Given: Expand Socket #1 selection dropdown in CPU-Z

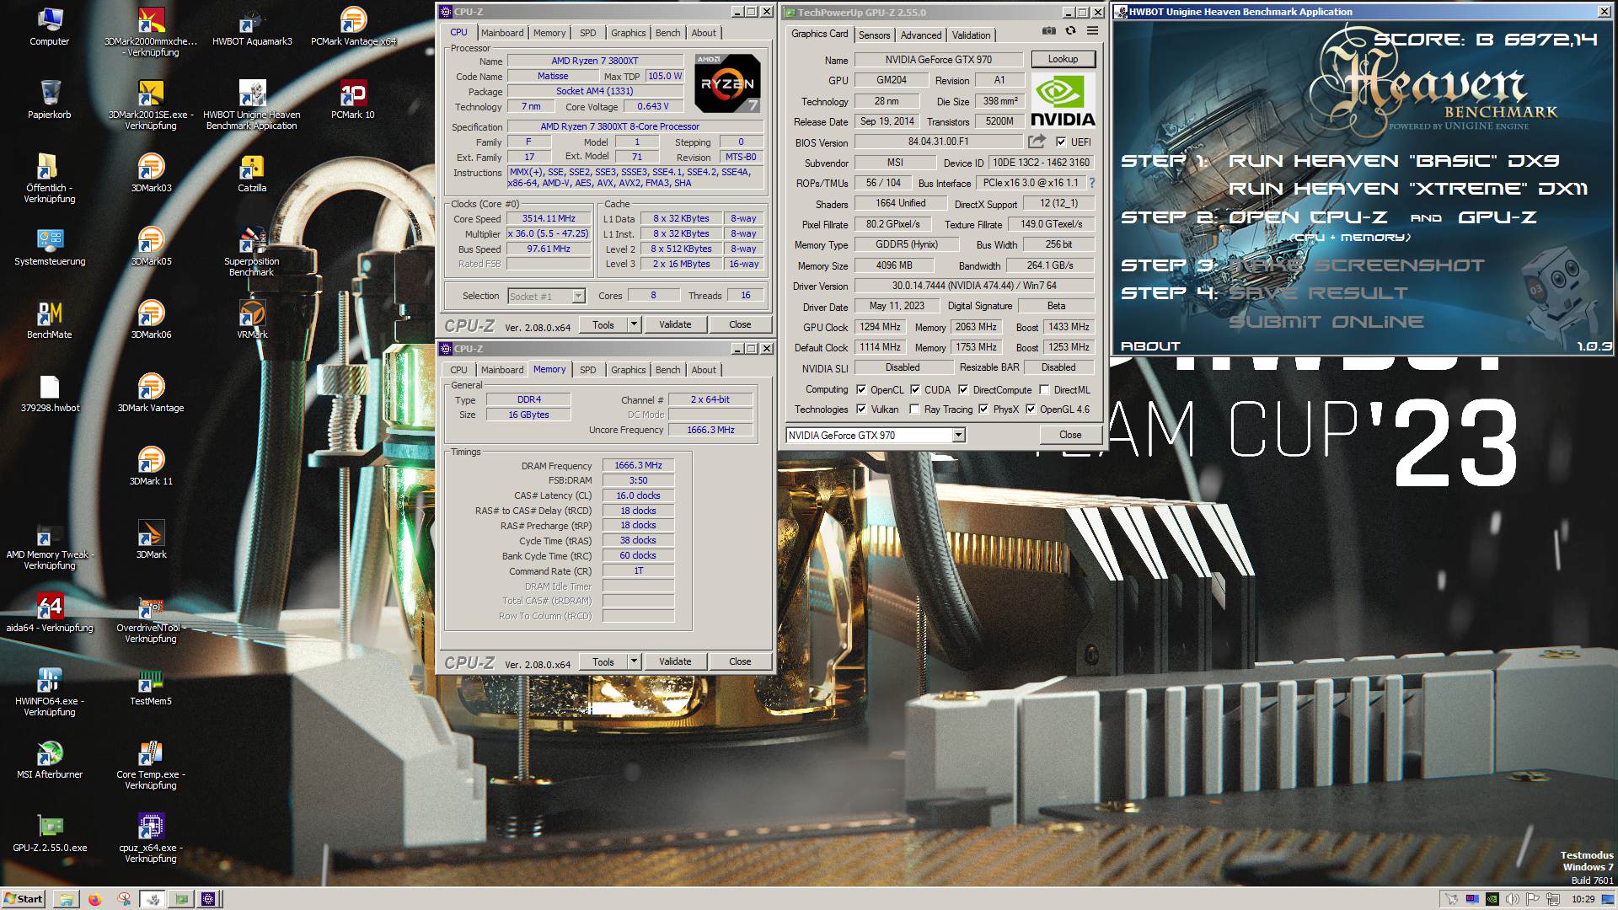Looking at the screenshot, I should pos(578,296).
